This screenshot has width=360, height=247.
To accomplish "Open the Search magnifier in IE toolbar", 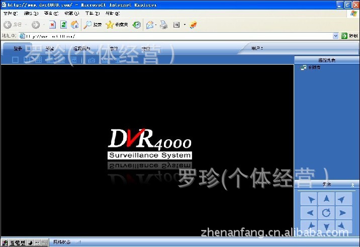I will [93, 25].
